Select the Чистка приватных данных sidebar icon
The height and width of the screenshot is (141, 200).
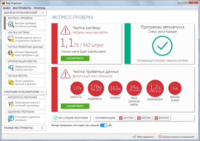(11, 54)
